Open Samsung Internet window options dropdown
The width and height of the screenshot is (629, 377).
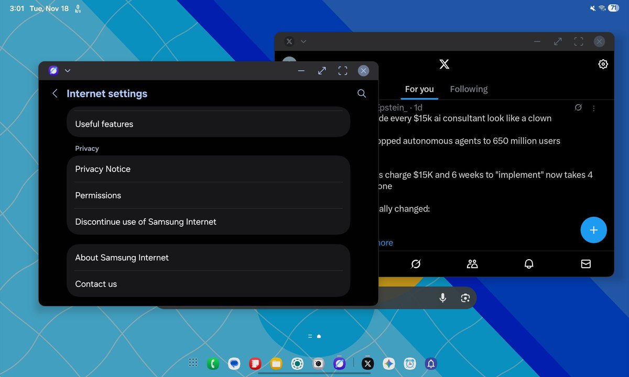click(68, 71)
